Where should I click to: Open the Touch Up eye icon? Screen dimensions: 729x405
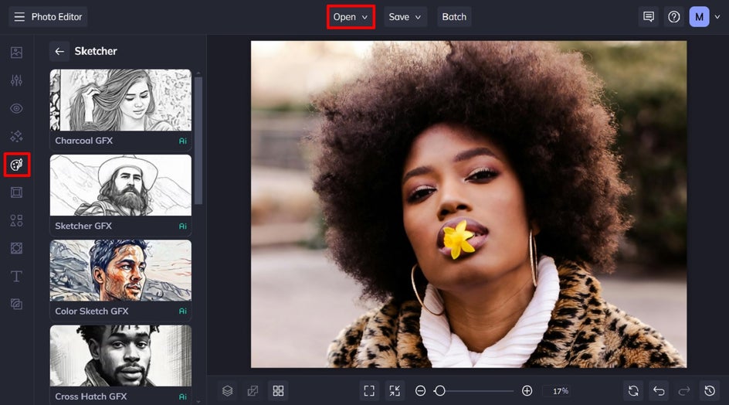click(16, 108)
